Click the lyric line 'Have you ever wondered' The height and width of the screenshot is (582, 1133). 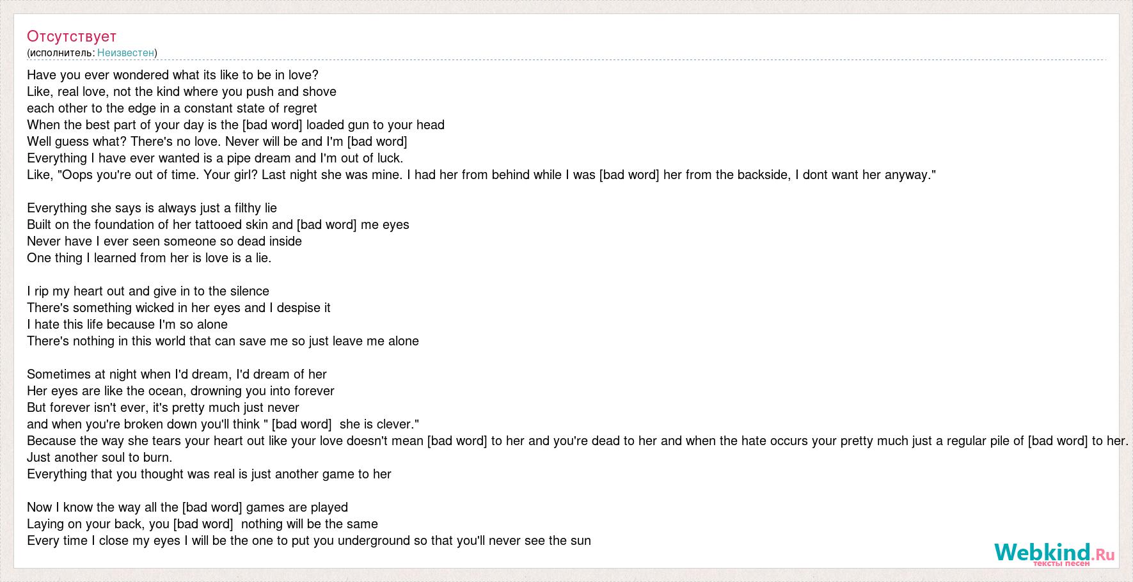(x=173, y=75)
